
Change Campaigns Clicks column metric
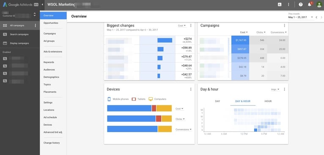261,32
